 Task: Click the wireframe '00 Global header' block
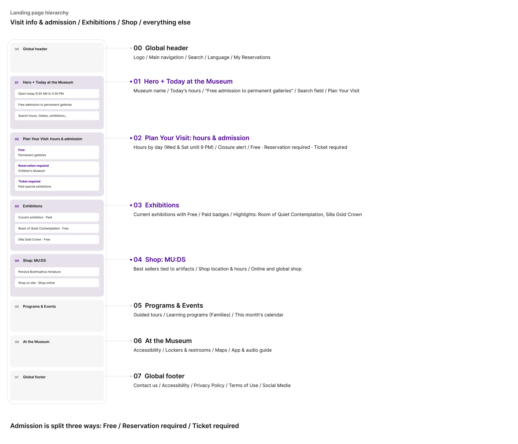tap(57, 58)
